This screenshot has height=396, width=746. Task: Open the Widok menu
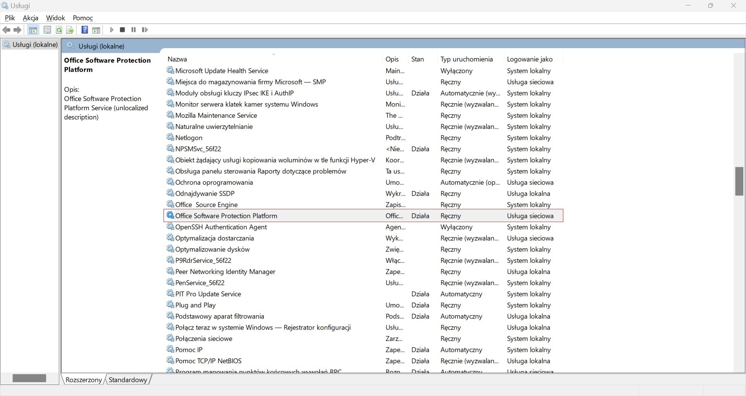point(55,18)
